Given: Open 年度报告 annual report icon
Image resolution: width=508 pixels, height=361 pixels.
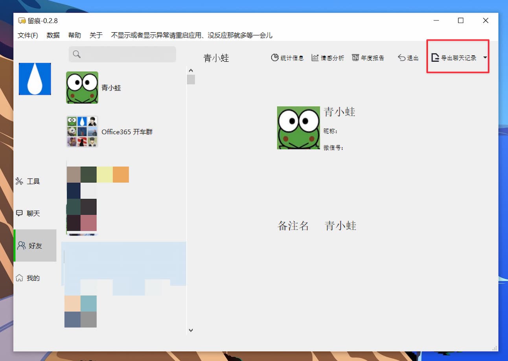Looking at the screenshot, I should tap(355, 58).
